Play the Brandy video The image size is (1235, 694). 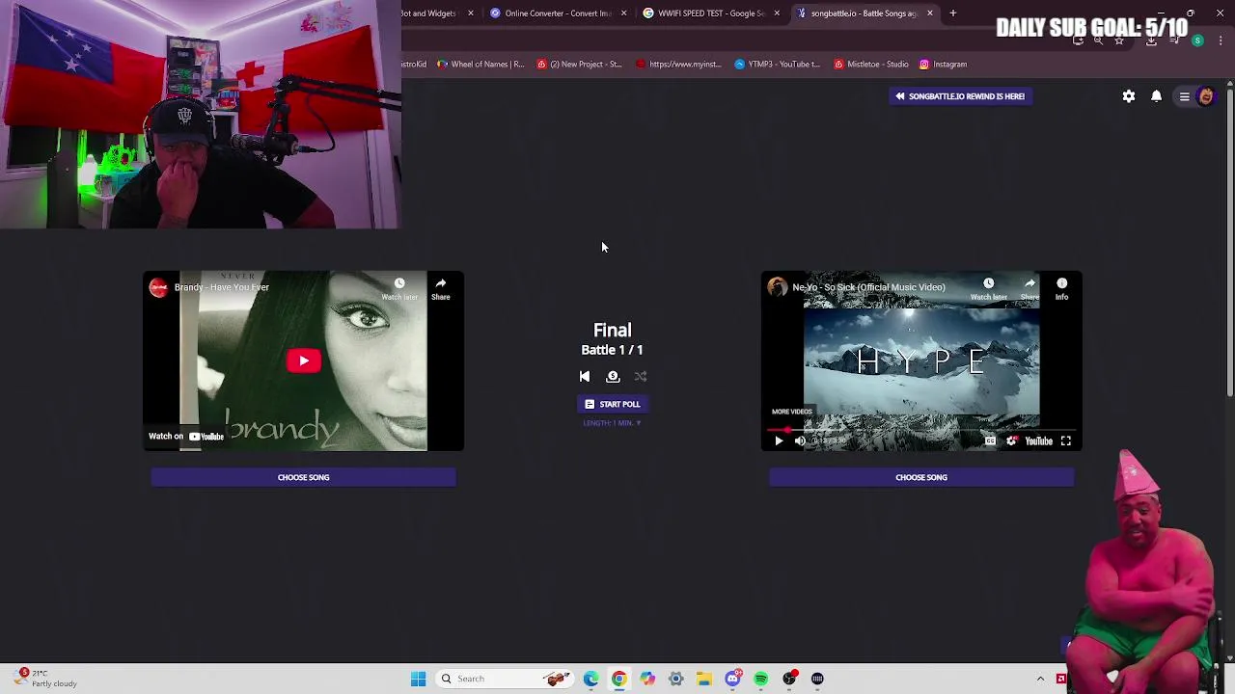coord(303,360)
